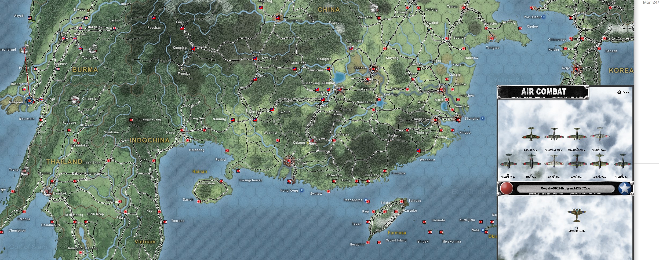Select the A6M4-J Zero aircraft icon
This screenshot has width=659, height=260.
(554, 162)
